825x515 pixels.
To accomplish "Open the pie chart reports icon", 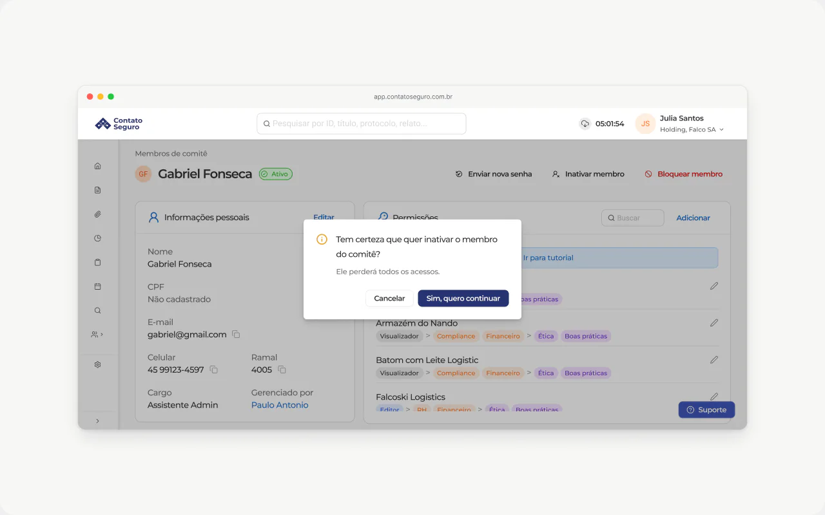I will point(98,238).
